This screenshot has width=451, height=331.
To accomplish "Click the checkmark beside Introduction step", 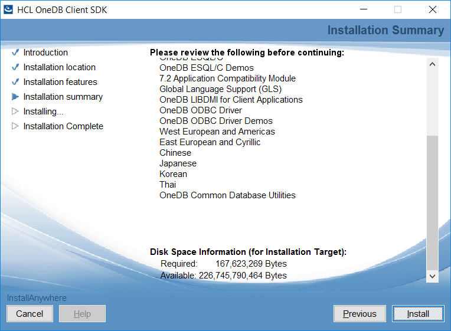I will (15, 53).
